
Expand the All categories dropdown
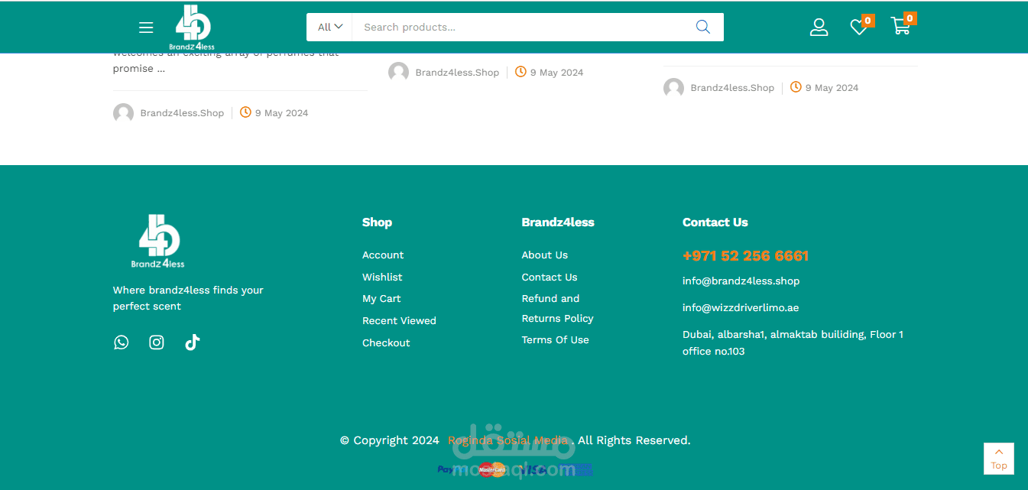329,27
